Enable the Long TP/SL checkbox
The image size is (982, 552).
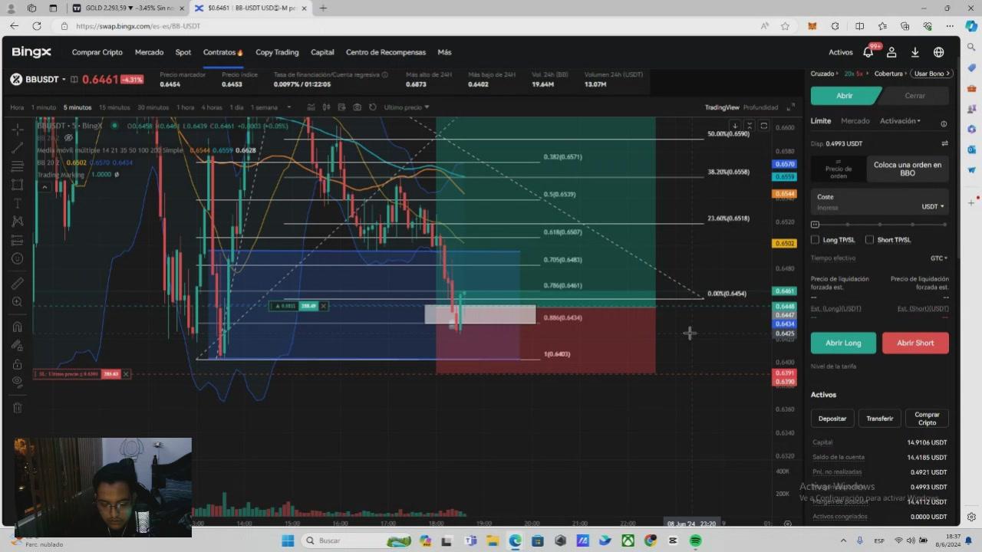point(815,240)
